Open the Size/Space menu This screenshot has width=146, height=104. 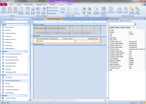tap(120, 11)
